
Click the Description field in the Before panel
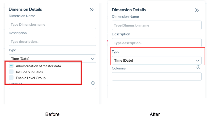(52, 41)
